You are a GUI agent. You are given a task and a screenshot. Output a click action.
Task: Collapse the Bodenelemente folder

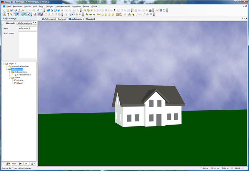point(9,72)
